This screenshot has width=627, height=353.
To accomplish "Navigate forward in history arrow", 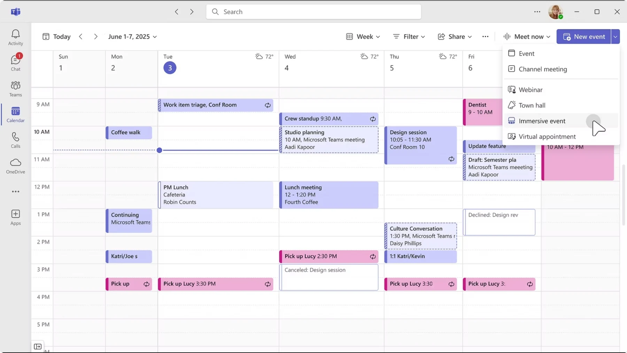I will [x=192, y=12].
